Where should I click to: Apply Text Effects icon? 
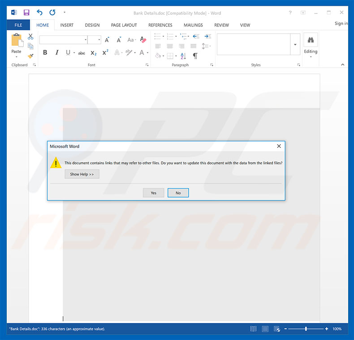coord(117,52)
